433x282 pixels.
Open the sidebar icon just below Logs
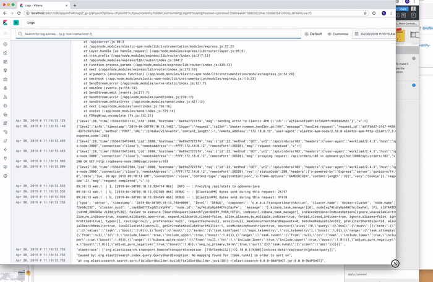[5, 132]
